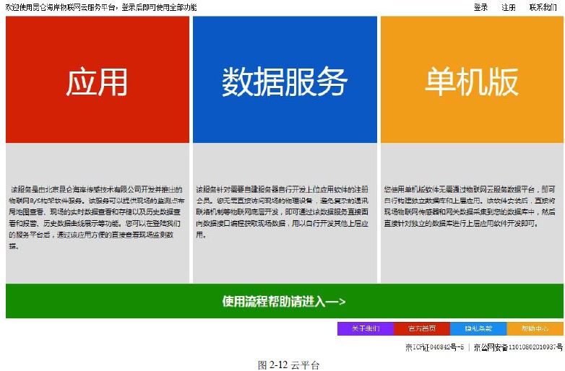The image size is (565, 371).
Task: Click the welcome message at the top
Action: click(x=101, y=7)
